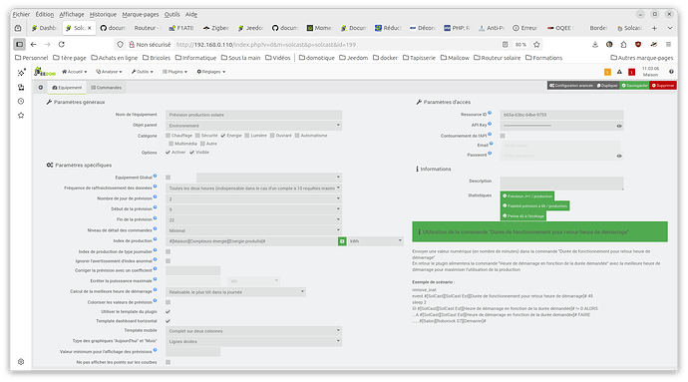
Task: Click the help icon at far right of Jeedom header
Action: (671, 72)
